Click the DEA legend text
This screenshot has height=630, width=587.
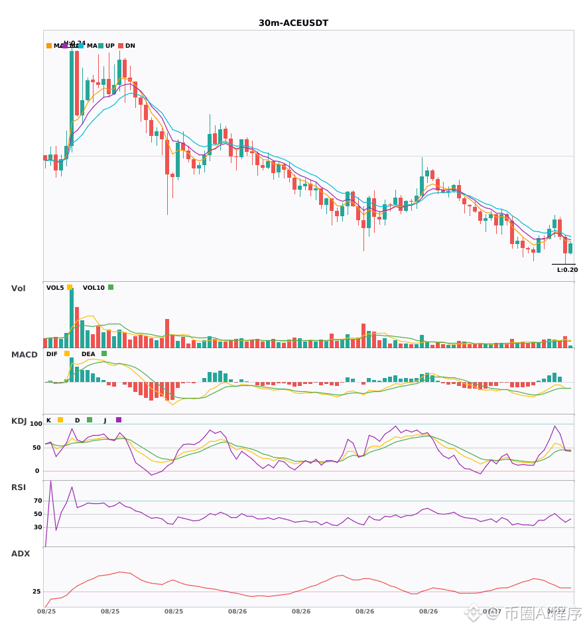click(x=88, y=354)
